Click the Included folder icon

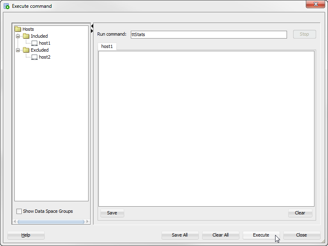pyautogui.click(x=26, y=36)
